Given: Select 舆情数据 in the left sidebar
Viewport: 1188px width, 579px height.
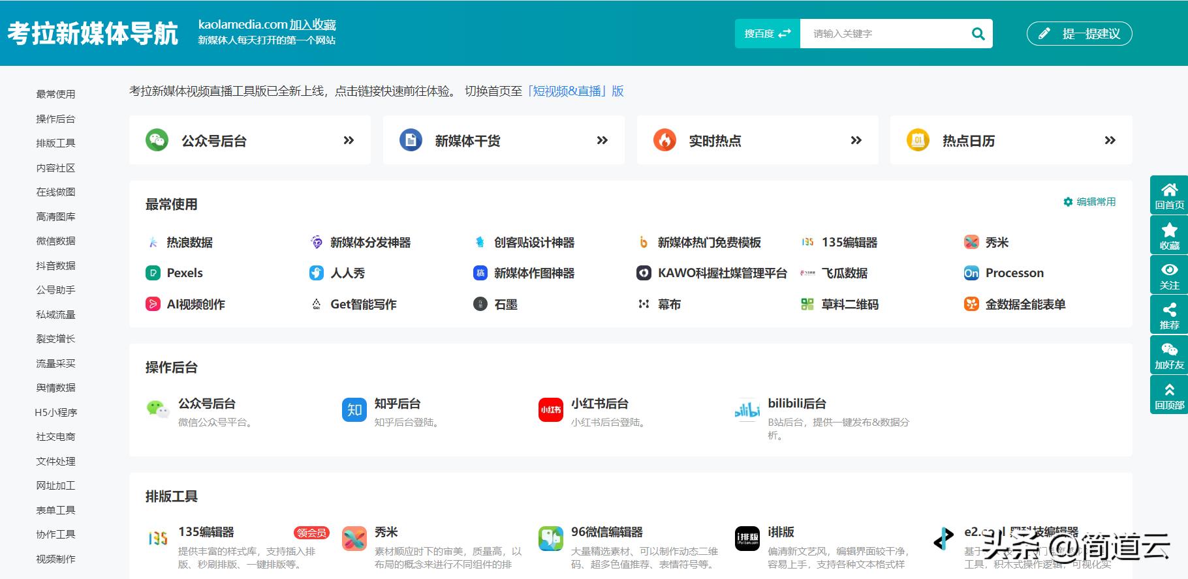Looking at the screenshot, I should tap(55, 388).
